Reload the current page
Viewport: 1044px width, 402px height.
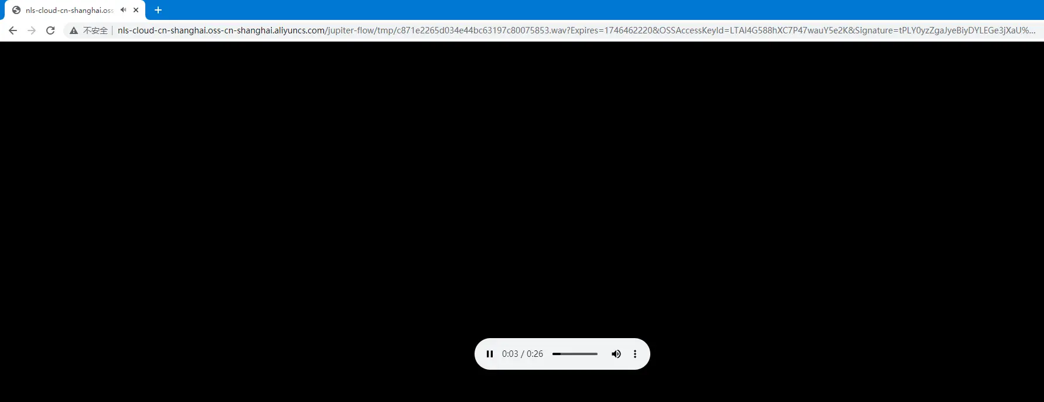coord(50,30)
